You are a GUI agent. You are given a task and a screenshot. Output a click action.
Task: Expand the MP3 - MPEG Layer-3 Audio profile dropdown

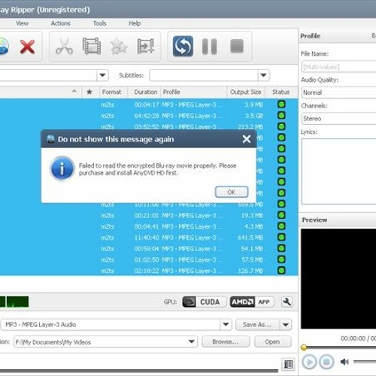226,325
